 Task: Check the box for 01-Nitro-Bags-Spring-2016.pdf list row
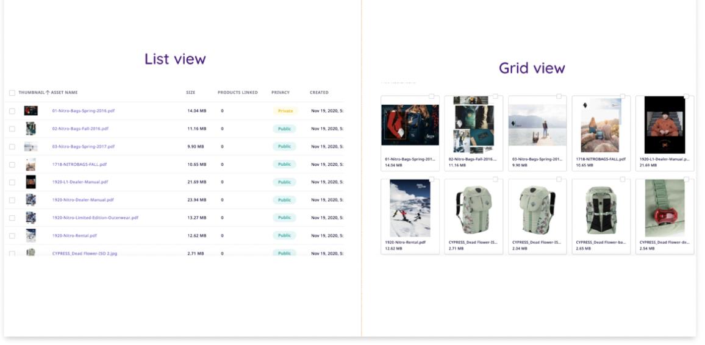click(12, 111)
